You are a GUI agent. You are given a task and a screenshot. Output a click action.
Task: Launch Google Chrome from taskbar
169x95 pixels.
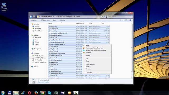pos(43,93)
